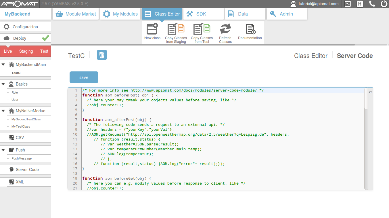
Task: Open the Admin tab
Action: [x=287, y=14]
